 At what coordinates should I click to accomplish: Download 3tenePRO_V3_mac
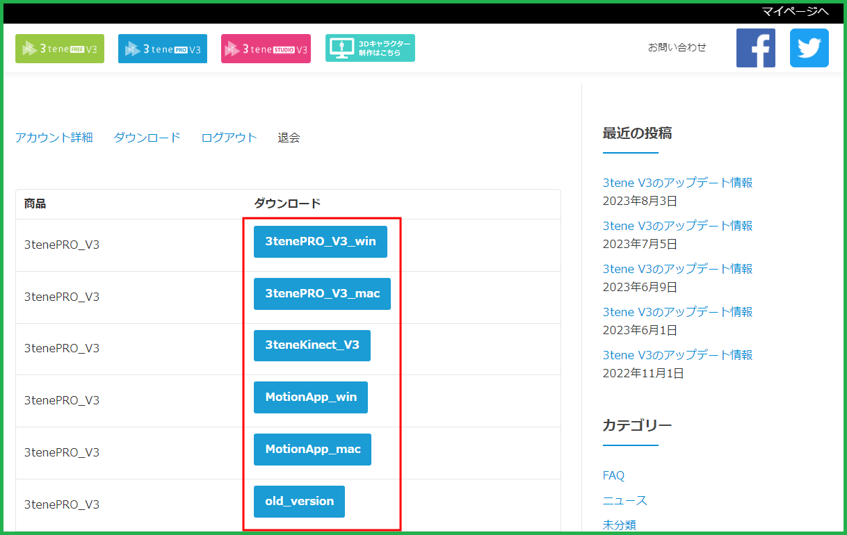322,294
